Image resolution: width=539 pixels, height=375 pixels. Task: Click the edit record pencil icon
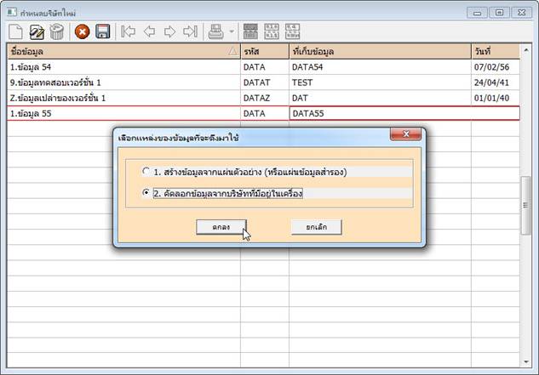click(x=37, y=31)
